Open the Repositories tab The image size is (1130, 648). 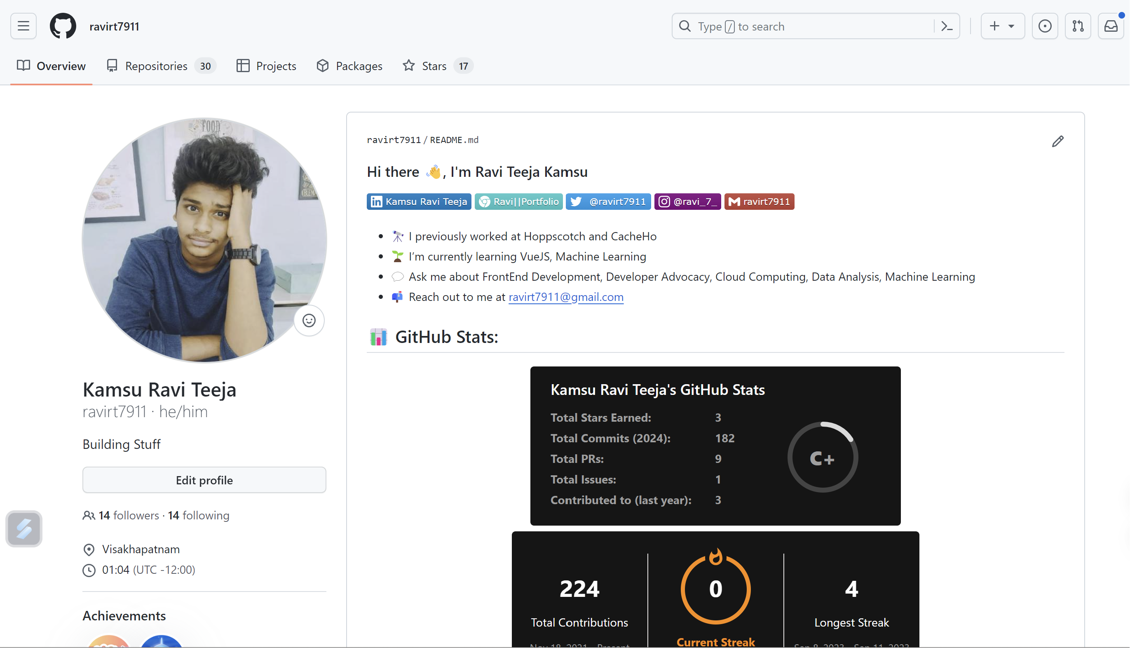(161, 66)
